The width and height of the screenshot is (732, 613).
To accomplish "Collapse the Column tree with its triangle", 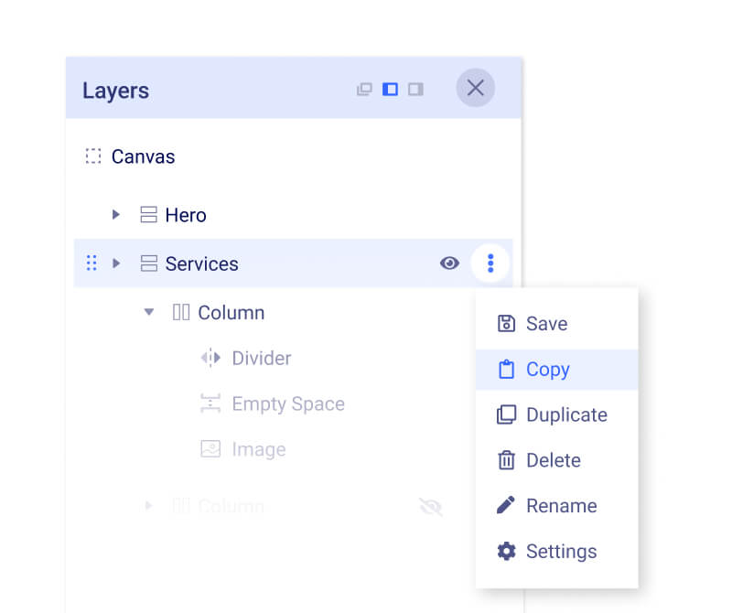I will coord(148,312).
